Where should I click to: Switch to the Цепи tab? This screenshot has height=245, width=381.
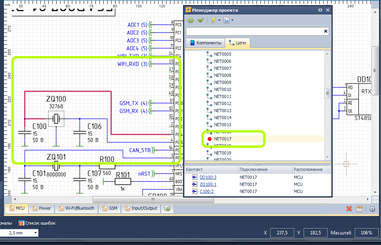(x=237, y=43)
